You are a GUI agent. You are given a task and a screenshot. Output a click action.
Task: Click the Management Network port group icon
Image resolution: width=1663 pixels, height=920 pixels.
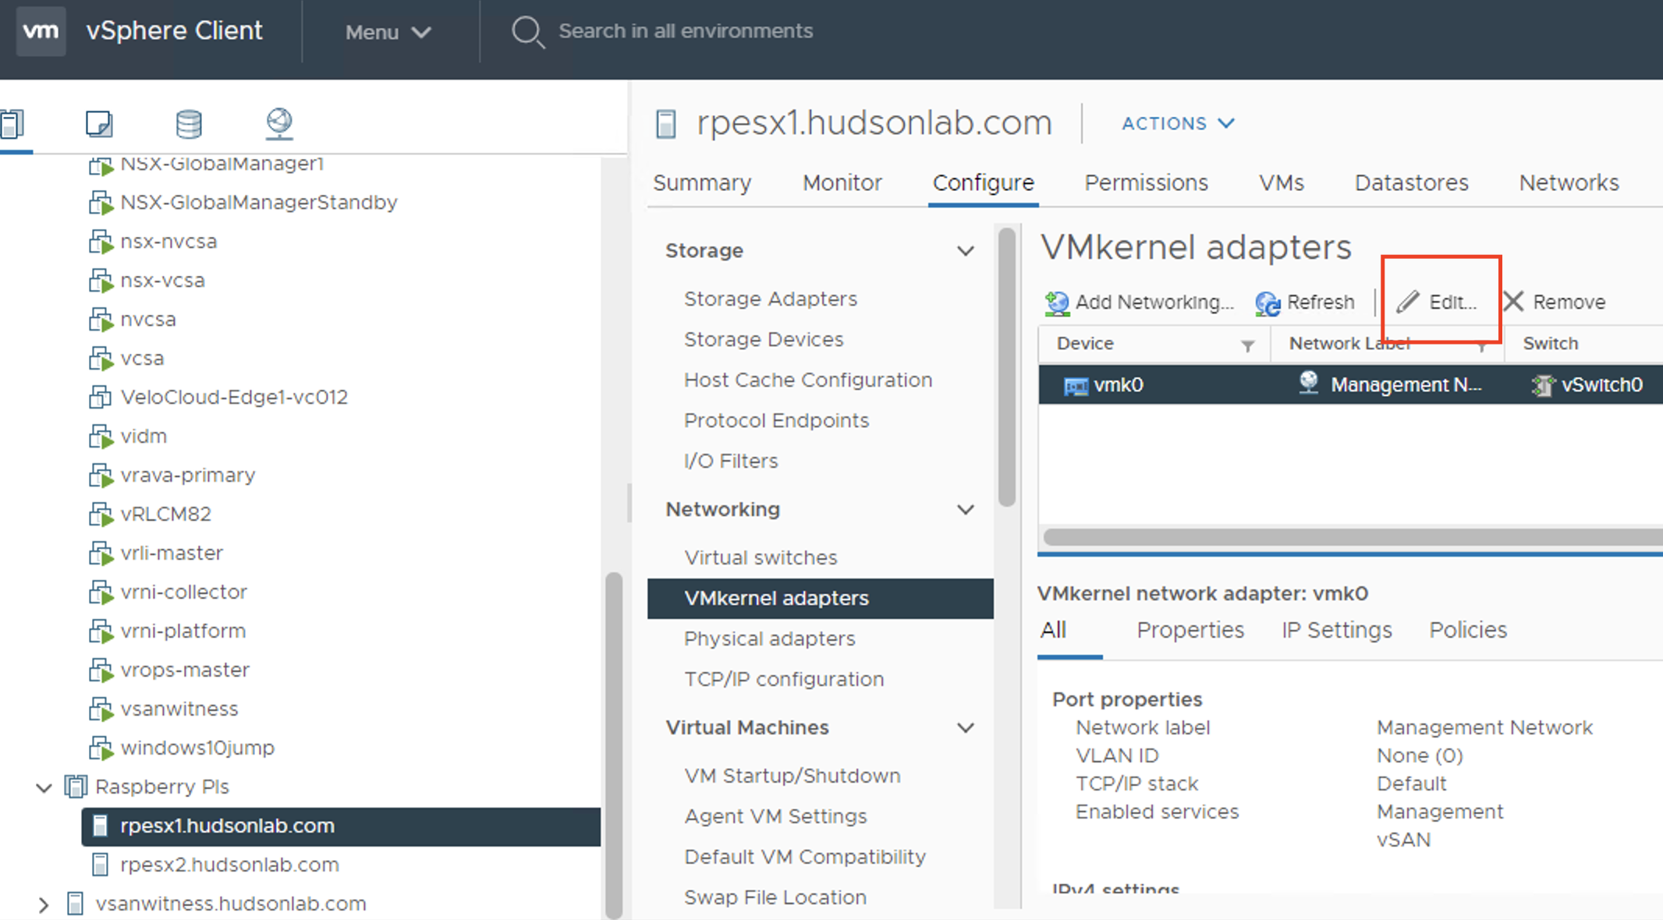(x=1309, y=383)
